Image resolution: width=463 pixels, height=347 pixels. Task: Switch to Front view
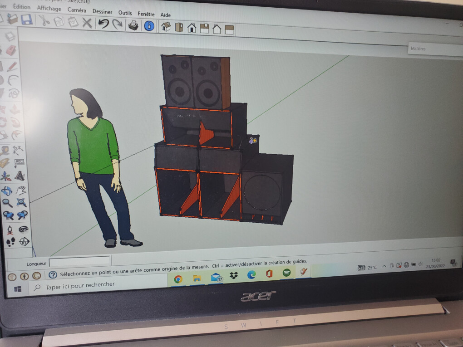192,28
